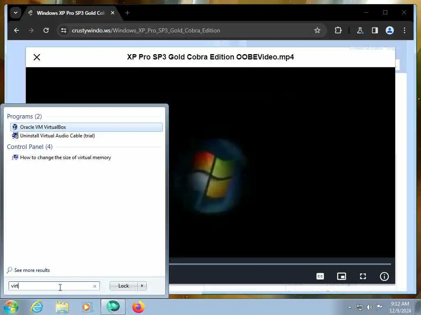421x315 pixels.
Task: Reload the current page
Action: [46, 30]
